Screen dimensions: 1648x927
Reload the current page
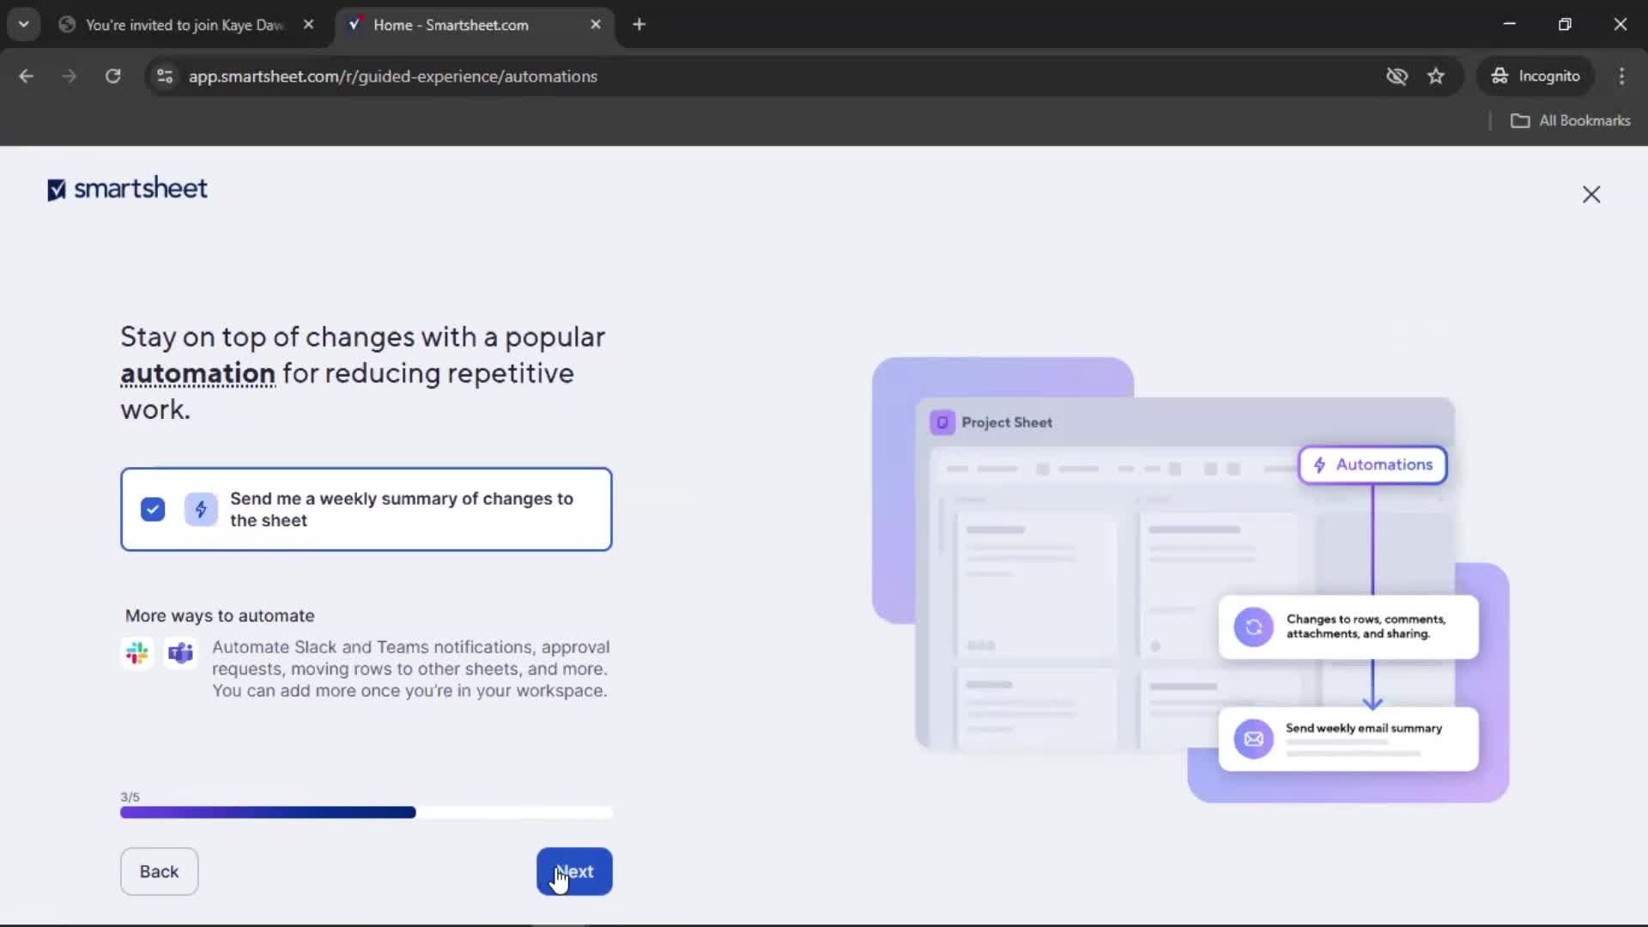[x=112, y=76]
